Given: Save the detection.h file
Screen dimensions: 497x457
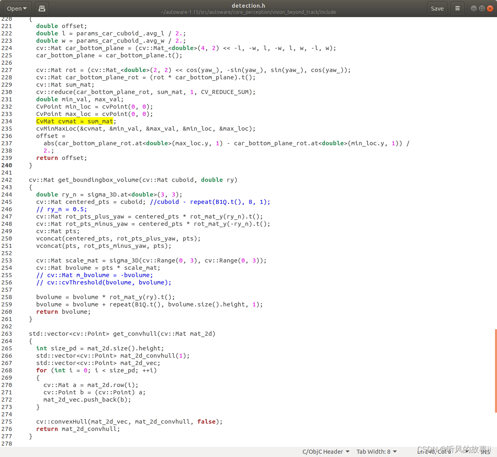Looking at the screenshot, I should coord(437,8).
